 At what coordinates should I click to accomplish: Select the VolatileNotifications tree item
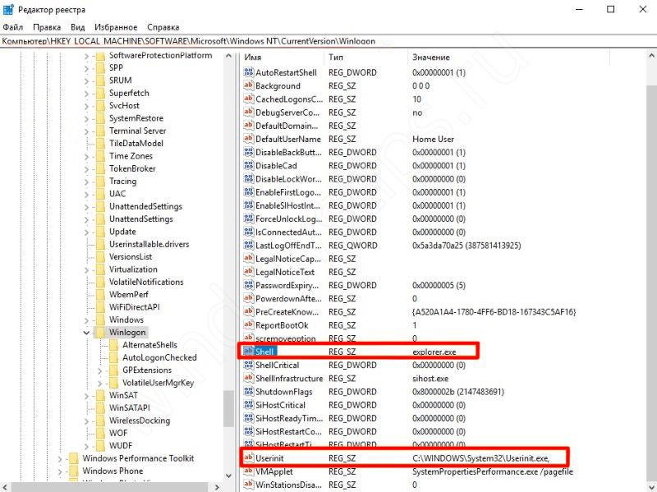[146, 282]
